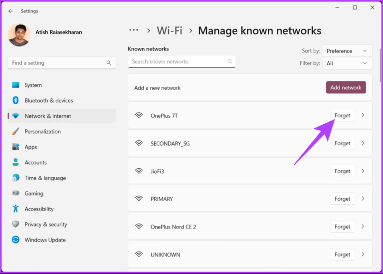The image size is (383, 274).
Task: Click the Add network button
Action: tap(346, 87)
